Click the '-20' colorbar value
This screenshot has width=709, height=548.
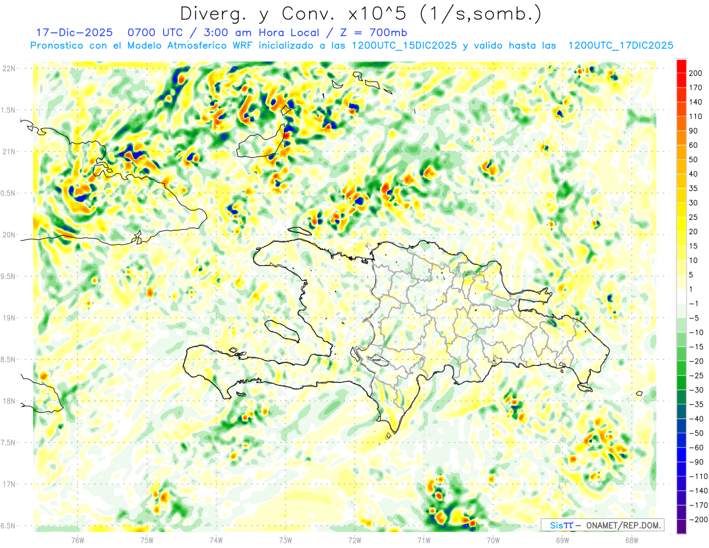[695, 362]
